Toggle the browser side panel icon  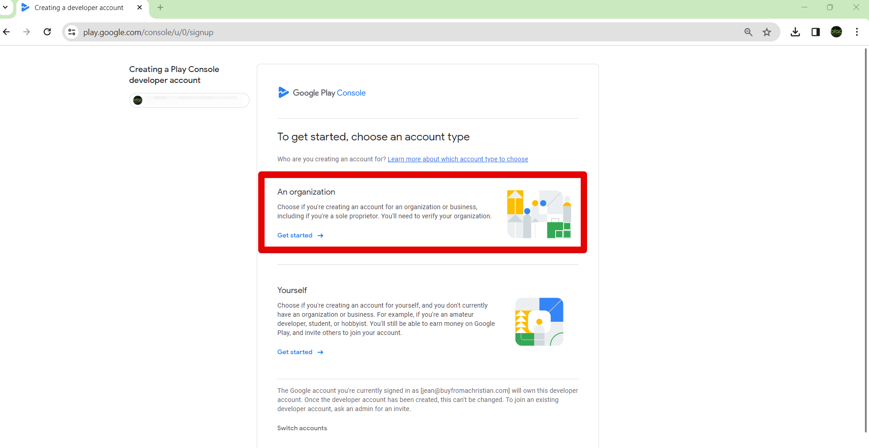[x=816, y=32]
